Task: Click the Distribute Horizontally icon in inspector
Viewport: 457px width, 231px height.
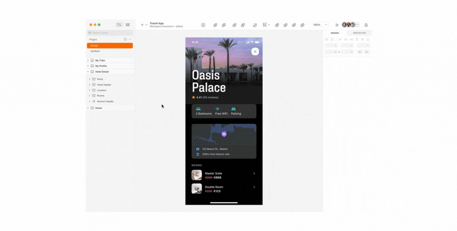Action: 326,39
